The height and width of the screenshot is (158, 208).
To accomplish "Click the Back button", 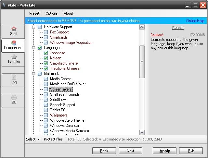I will (104, 151).
